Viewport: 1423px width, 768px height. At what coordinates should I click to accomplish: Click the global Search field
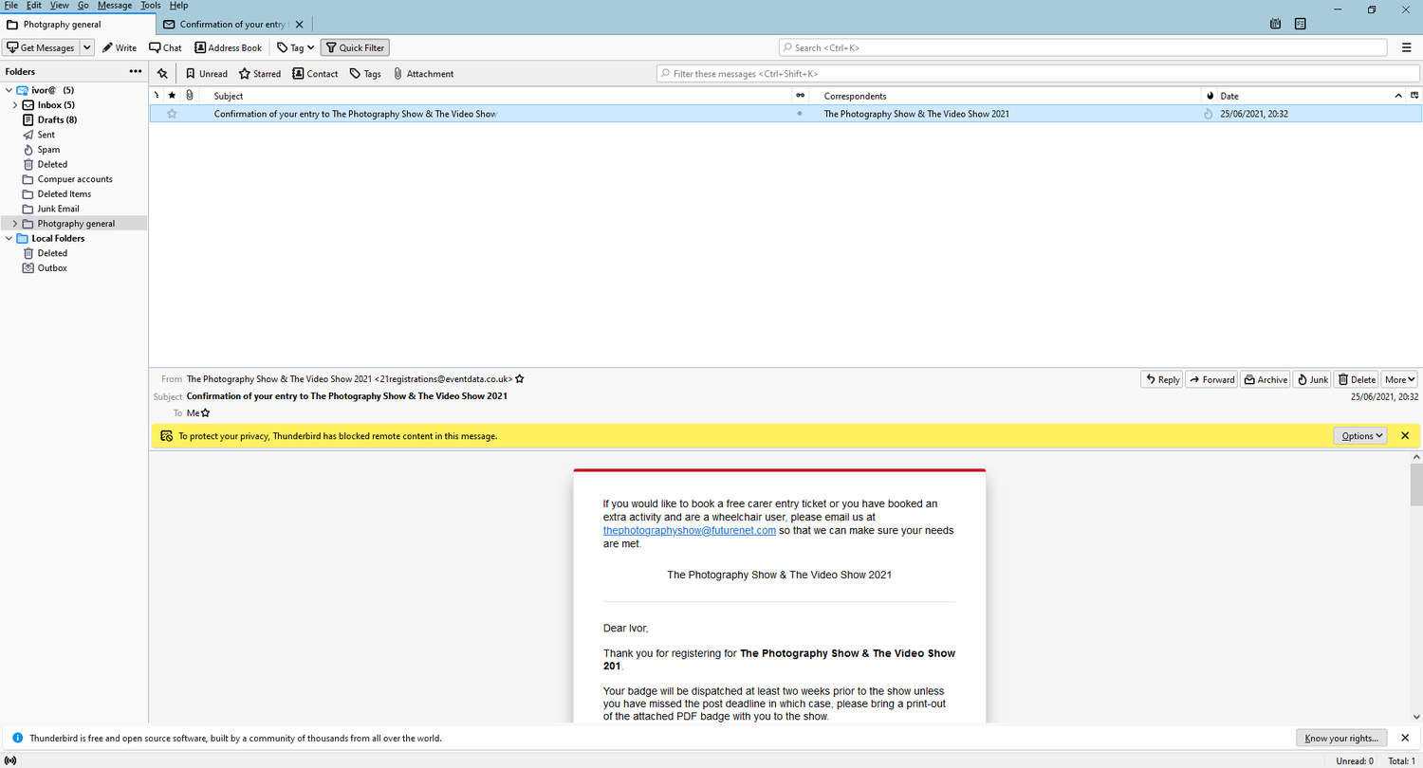pos(1083,47)
